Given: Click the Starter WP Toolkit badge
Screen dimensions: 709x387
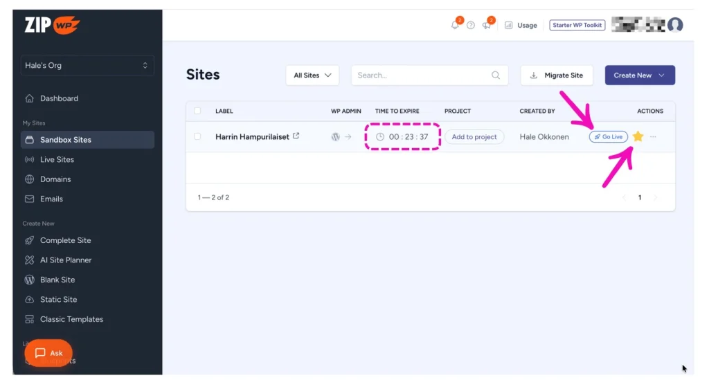Looking at the screenshot, I should point(577,26).
